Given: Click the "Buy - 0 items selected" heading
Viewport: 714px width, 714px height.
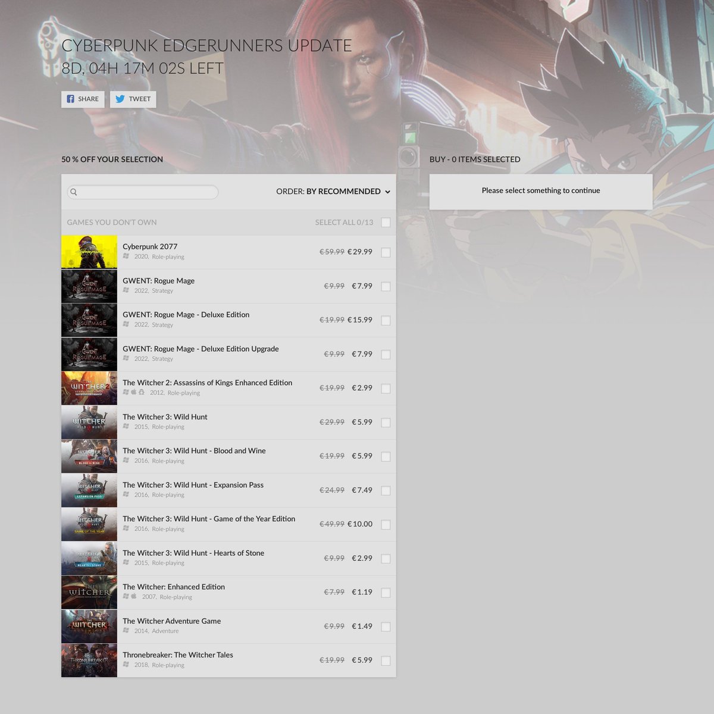Looking at the screenshot, I should (475, 159).
